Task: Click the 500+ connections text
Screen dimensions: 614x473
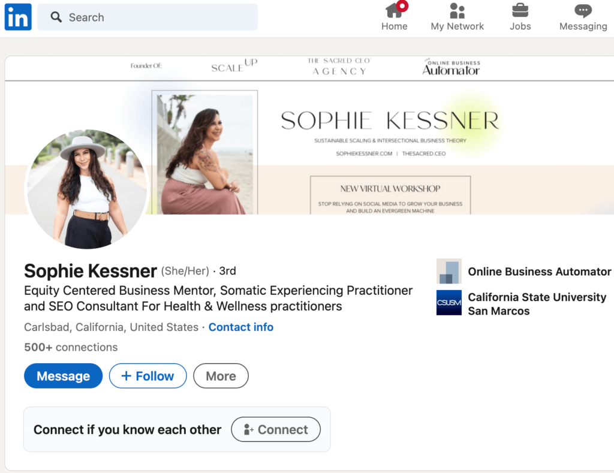Action: (x=71, y=347)
